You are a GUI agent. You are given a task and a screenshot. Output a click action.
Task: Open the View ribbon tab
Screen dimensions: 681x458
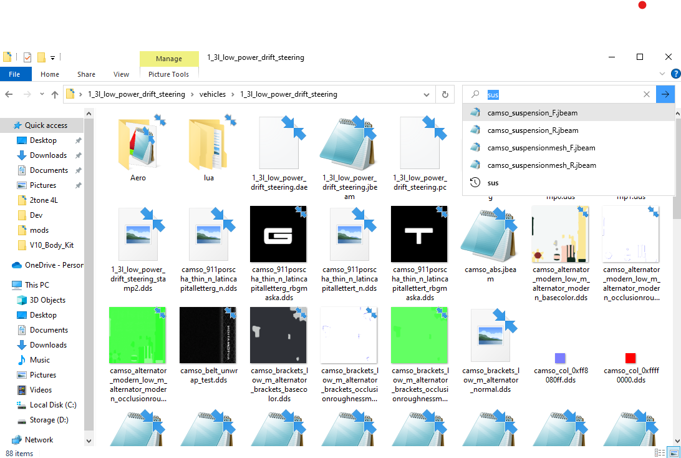[121, 74]
